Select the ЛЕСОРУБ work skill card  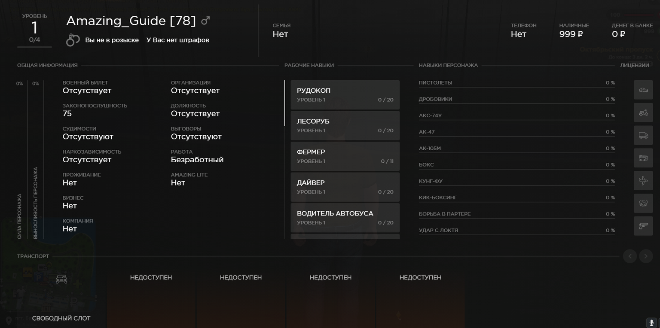pos(345,125)
